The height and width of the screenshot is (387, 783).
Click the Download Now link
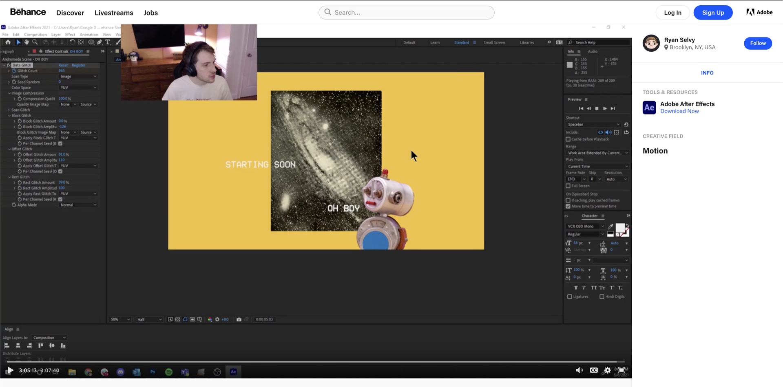tap(679, 111)
